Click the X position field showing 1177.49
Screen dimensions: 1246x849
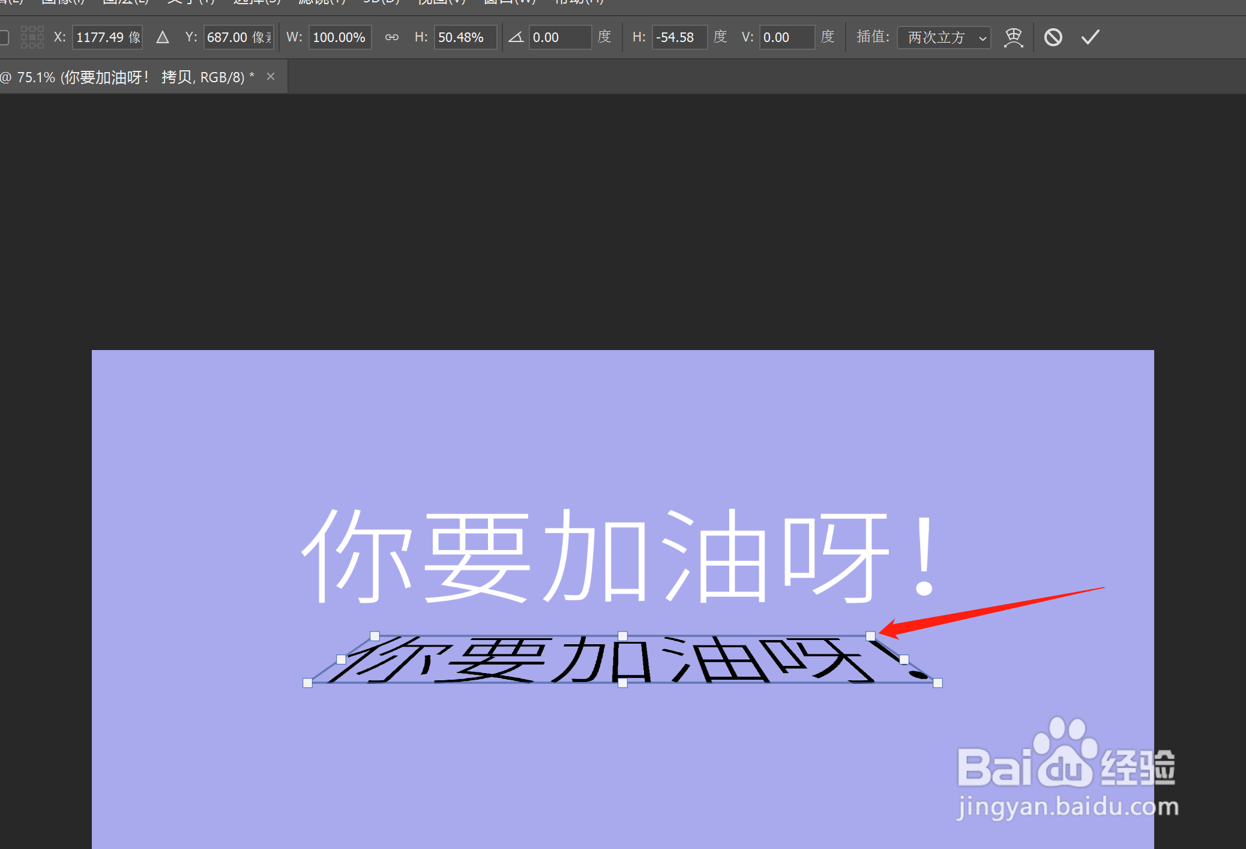[x=107, y=37]
